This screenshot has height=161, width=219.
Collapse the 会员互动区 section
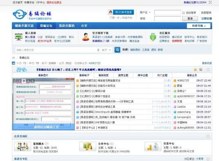[208, 136]
